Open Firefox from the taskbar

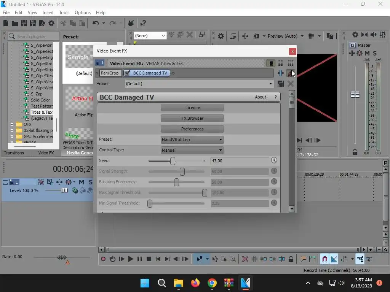point(195,283)
